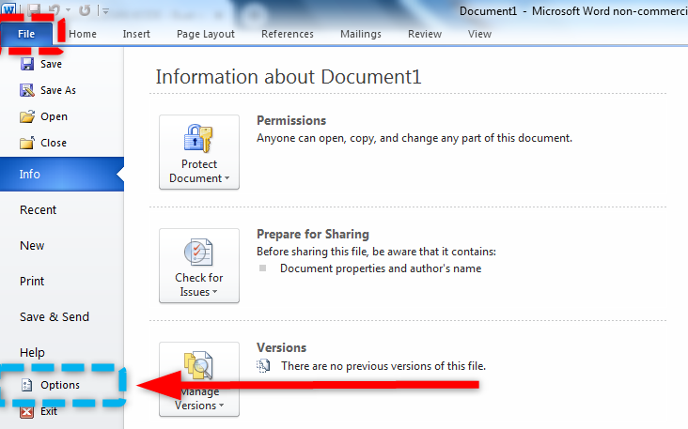
Task: Expand the Undo history dropdown arrow
Action: [68, 9]
